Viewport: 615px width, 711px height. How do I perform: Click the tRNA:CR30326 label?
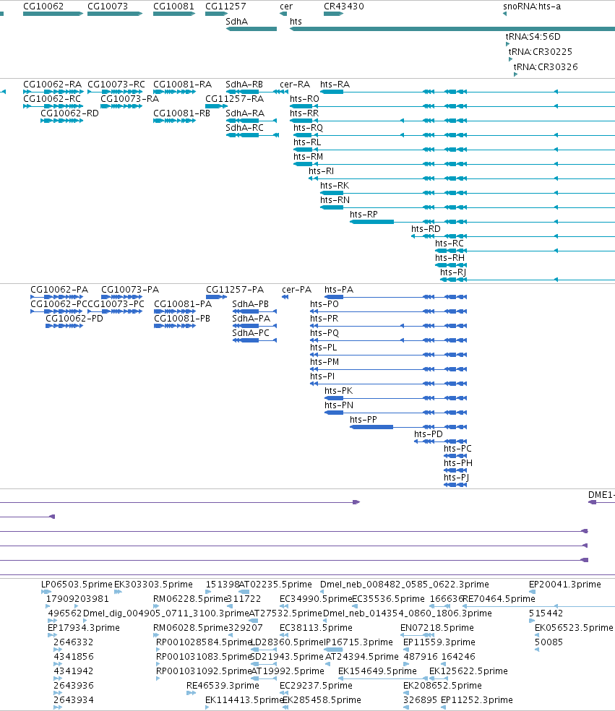click(x=546, y=66)
